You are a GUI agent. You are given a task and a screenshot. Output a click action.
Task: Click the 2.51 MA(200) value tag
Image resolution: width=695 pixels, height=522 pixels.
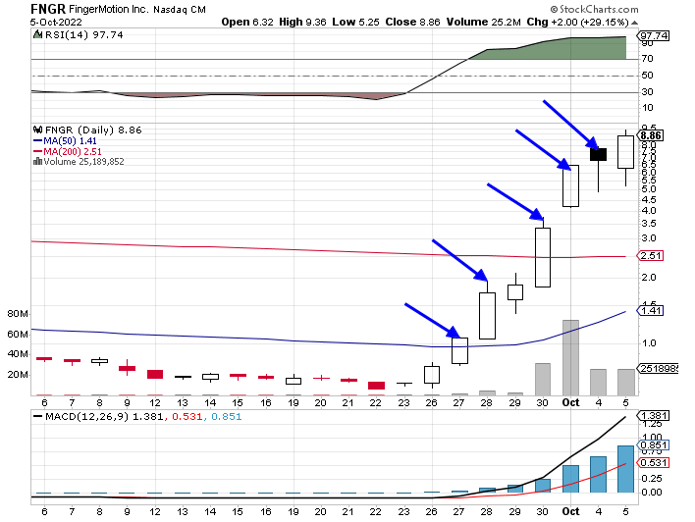point(650,256)
